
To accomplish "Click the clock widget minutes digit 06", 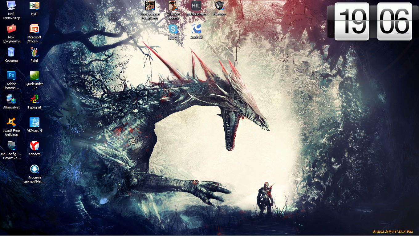I will (395, 21).
